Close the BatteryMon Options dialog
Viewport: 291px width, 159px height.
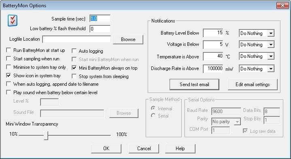283,5
